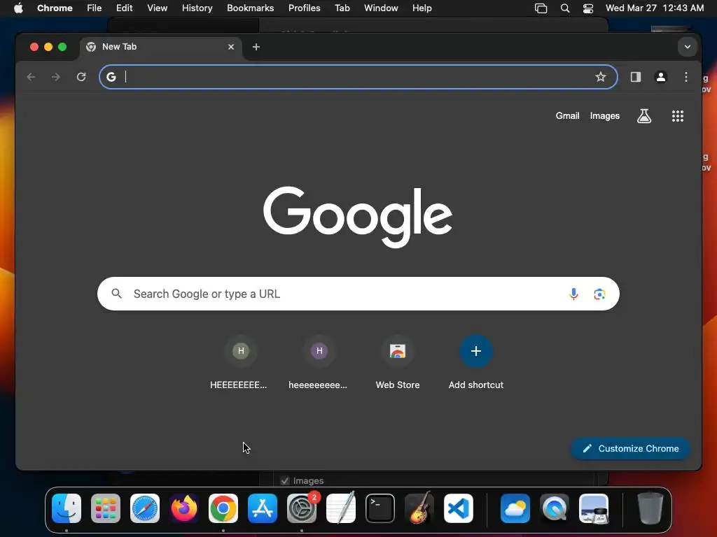Viewport: 717px width, 537px height.
Task: Toggle Images checkbox in background window
Action: (285, 480)
